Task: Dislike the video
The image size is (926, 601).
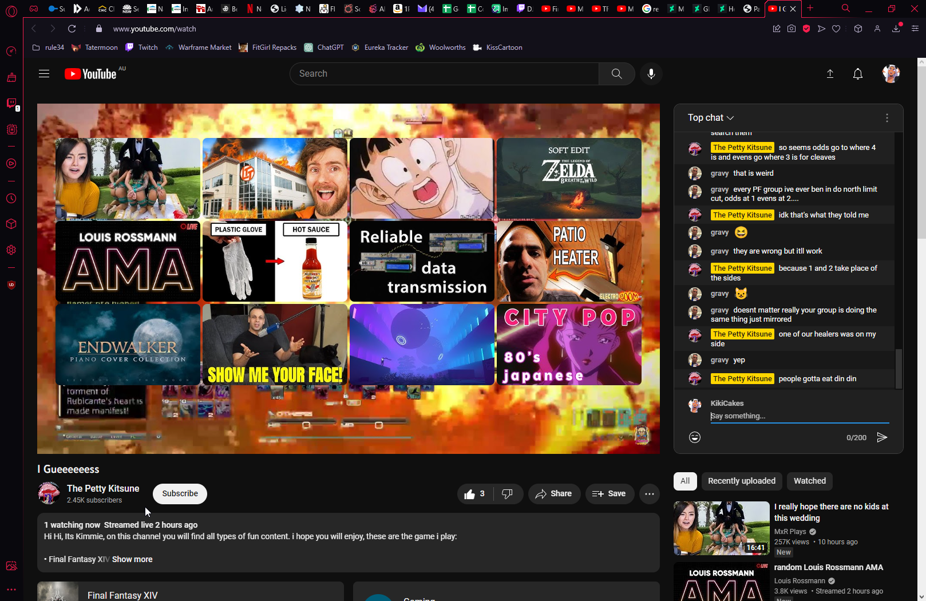Action: 508,494
